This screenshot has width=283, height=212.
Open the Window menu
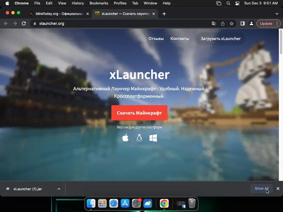(150, 3)
